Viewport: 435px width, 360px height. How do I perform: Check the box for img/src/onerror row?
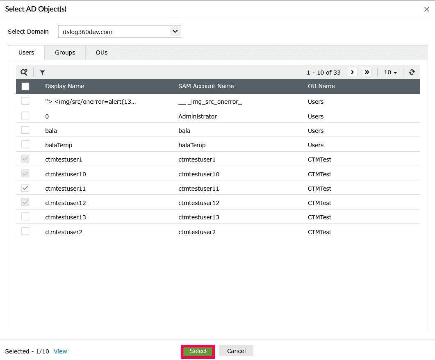coord(25,101)
